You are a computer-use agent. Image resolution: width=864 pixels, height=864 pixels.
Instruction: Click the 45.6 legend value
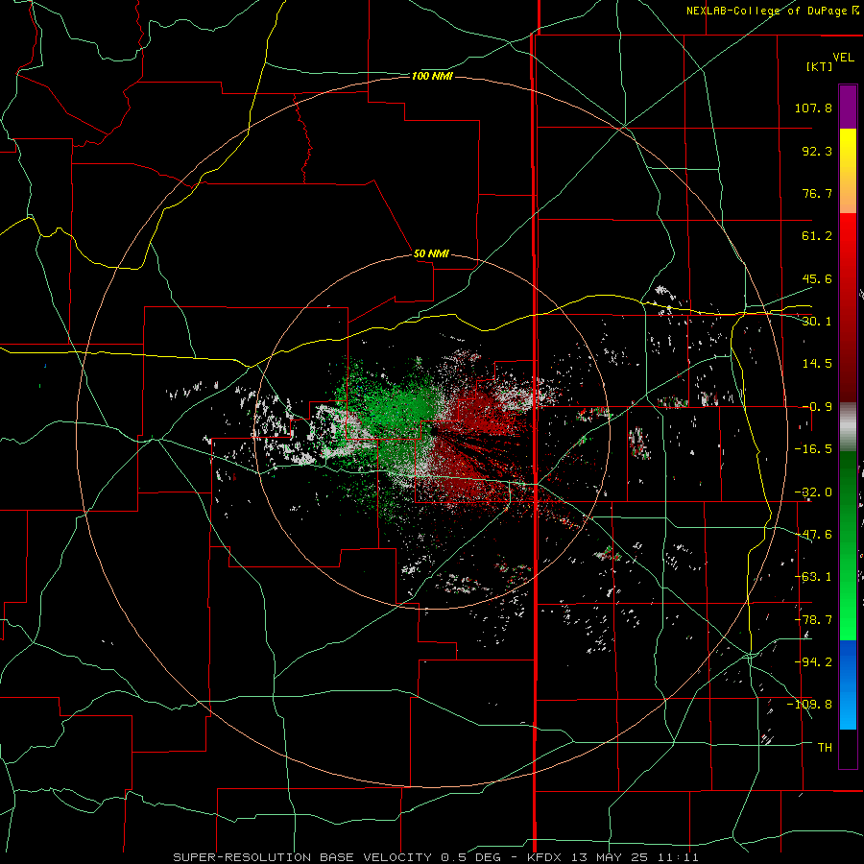point(817,278)
